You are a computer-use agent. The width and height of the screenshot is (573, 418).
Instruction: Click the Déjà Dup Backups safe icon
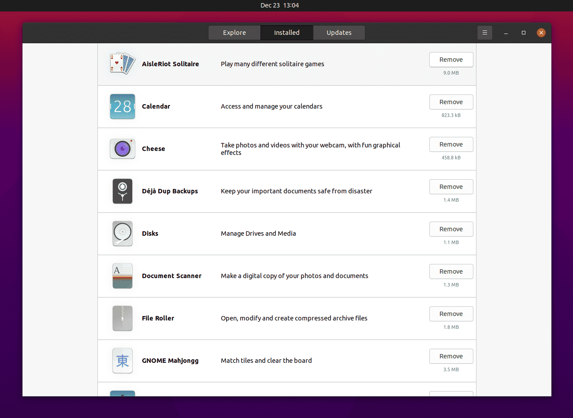[123, 191]
